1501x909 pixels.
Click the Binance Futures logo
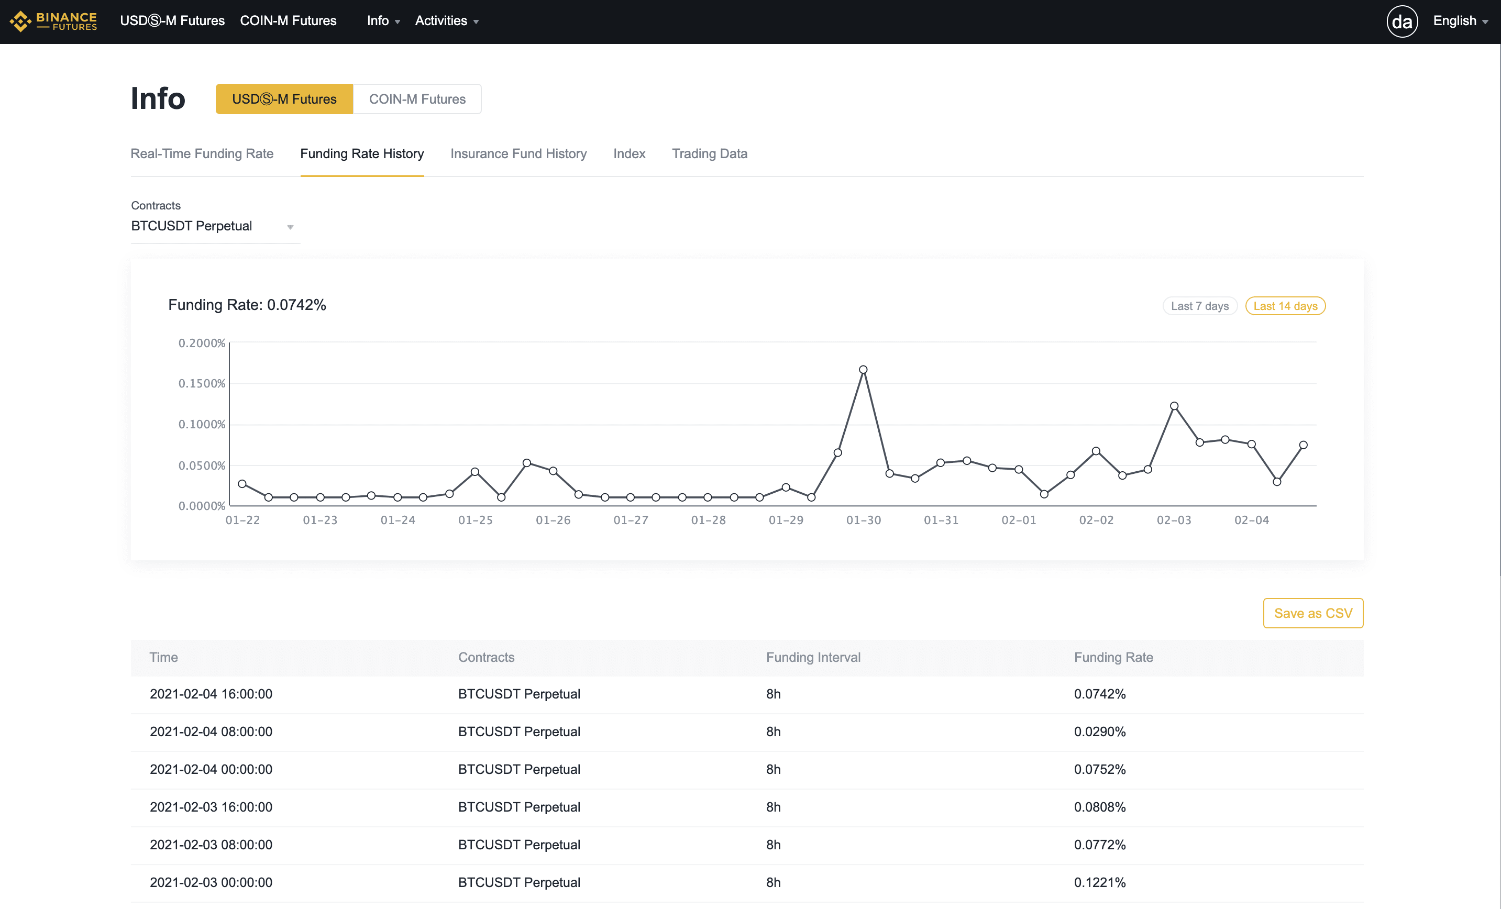(x=53, y=21)
